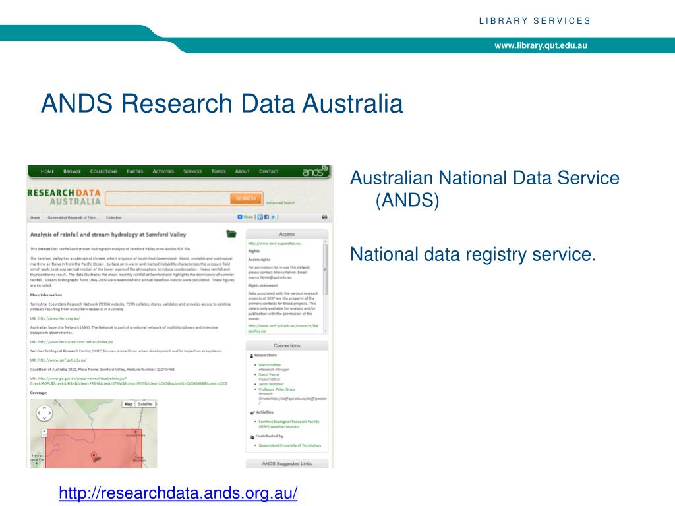Click the Access panel scrollbar up arrow

326,242
